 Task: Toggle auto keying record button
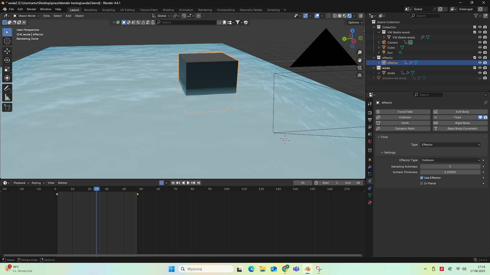[161, 183]
